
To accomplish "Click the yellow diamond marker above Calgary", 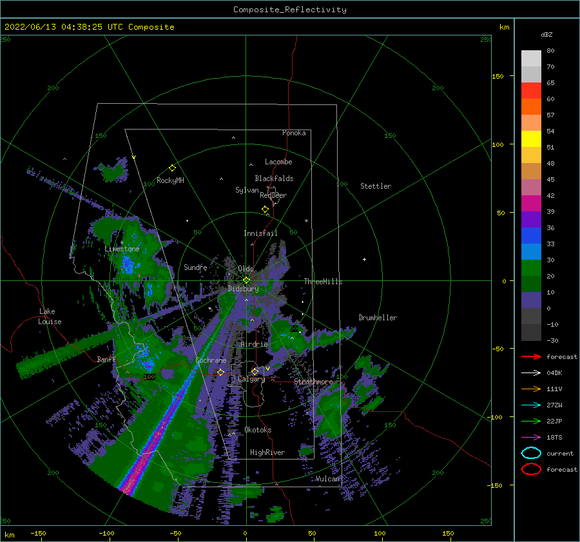I will 255,371.
